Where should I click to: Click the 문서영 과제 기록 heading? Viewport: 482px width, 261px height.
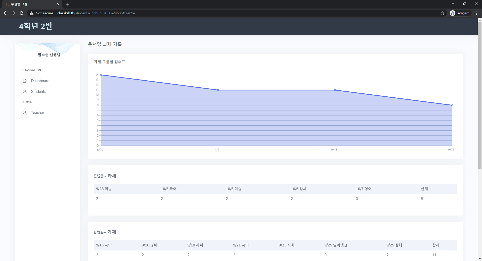(x=105, y=44)
